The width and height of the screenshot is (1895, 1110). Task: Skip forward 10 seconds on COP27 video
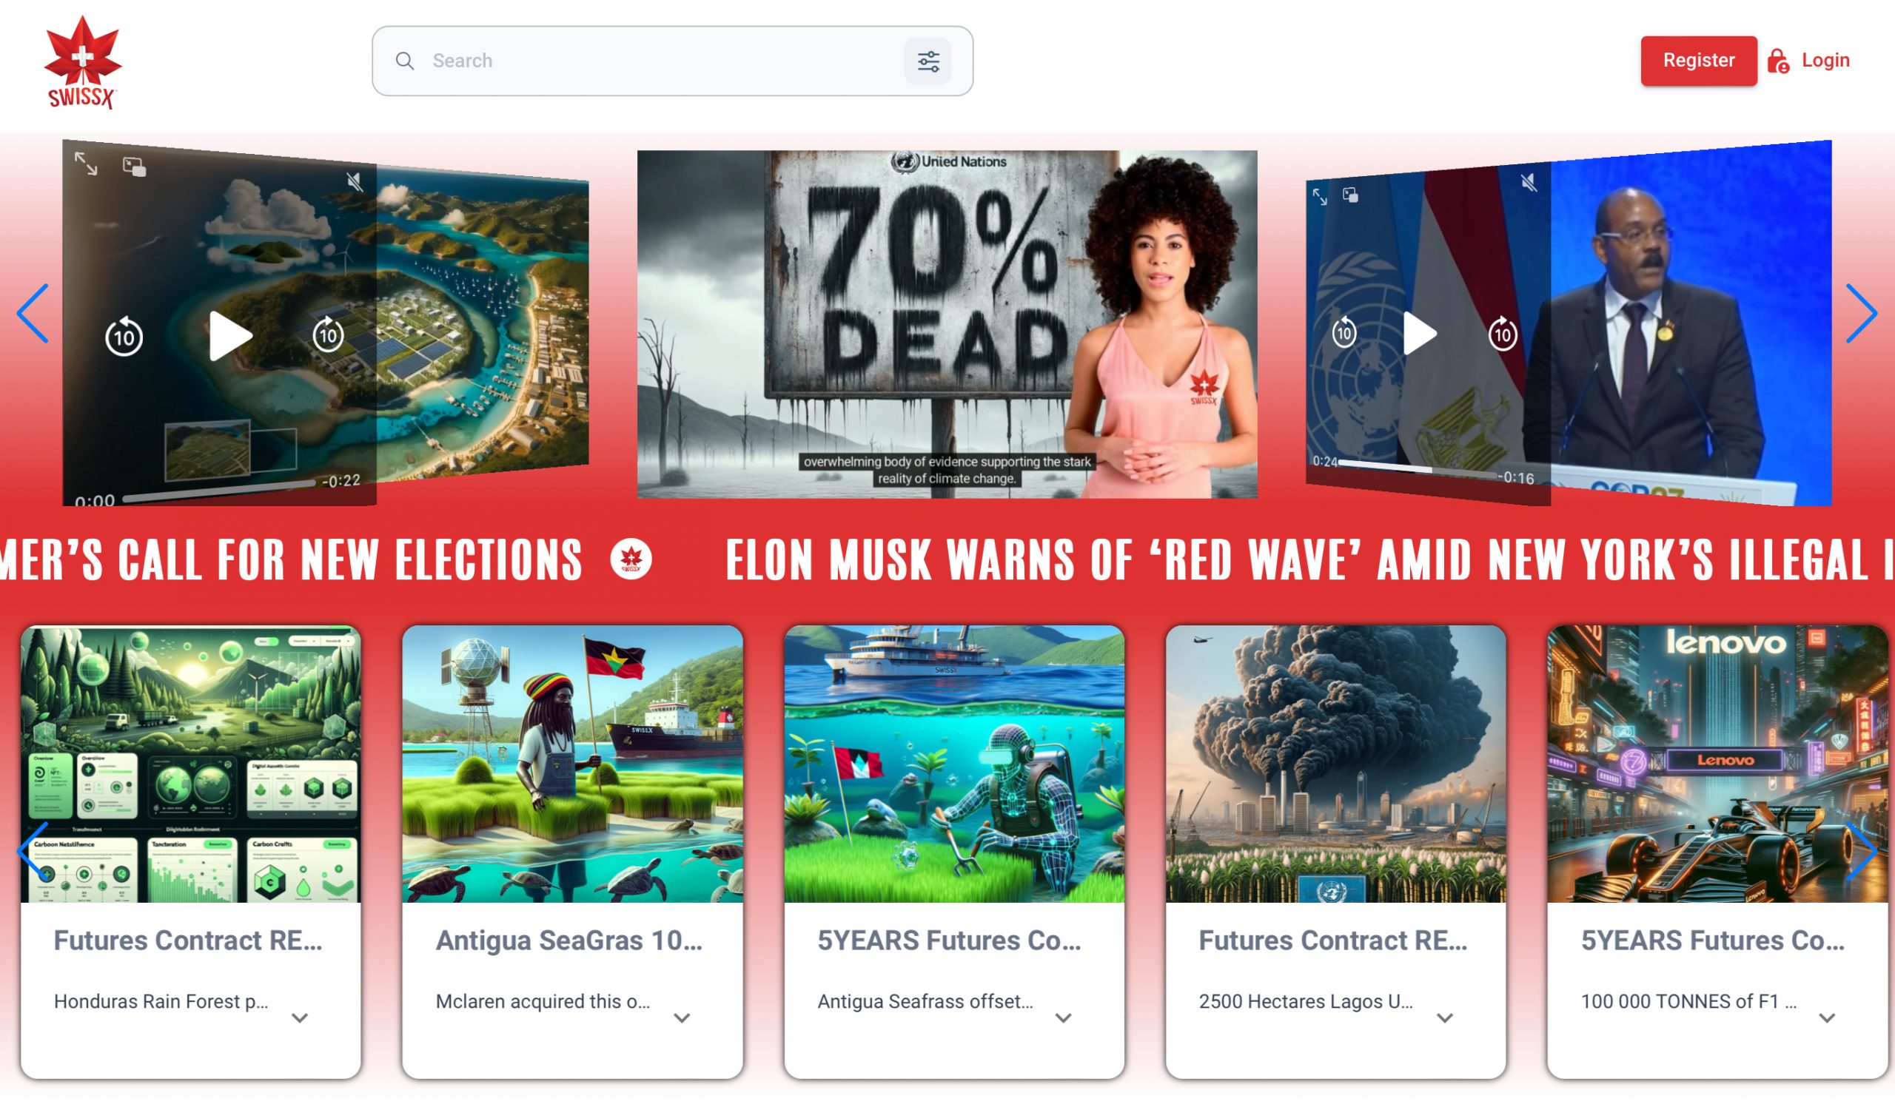1503,334
